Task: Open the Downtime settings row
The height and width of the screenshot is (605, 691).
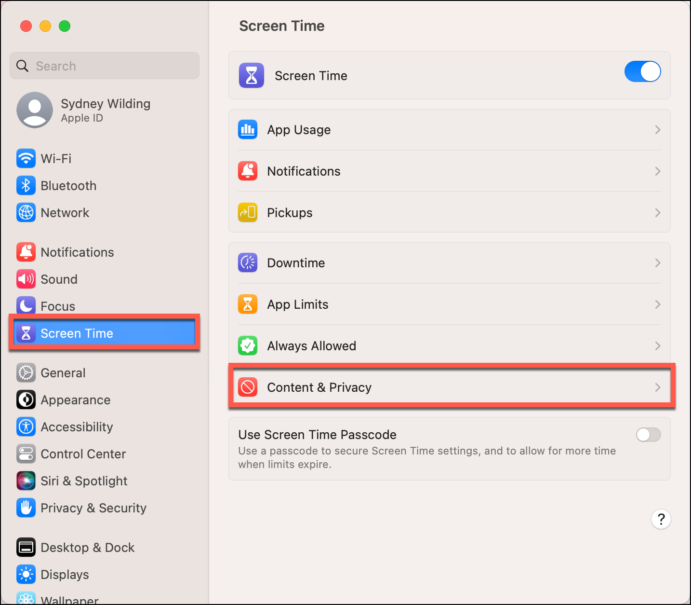Action: click(x=450, y=263)
